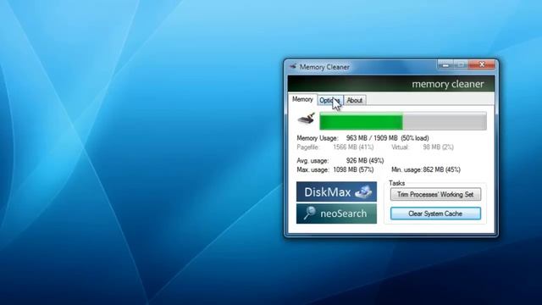Viewport: 542px width, 305px height.
Task: Click the '1098 MB (57%)' max usage value
Action: [x=353, y=169]
